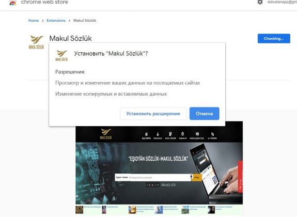Go to Home breadcrumb link
297x217 pixels.
point(34,21)
